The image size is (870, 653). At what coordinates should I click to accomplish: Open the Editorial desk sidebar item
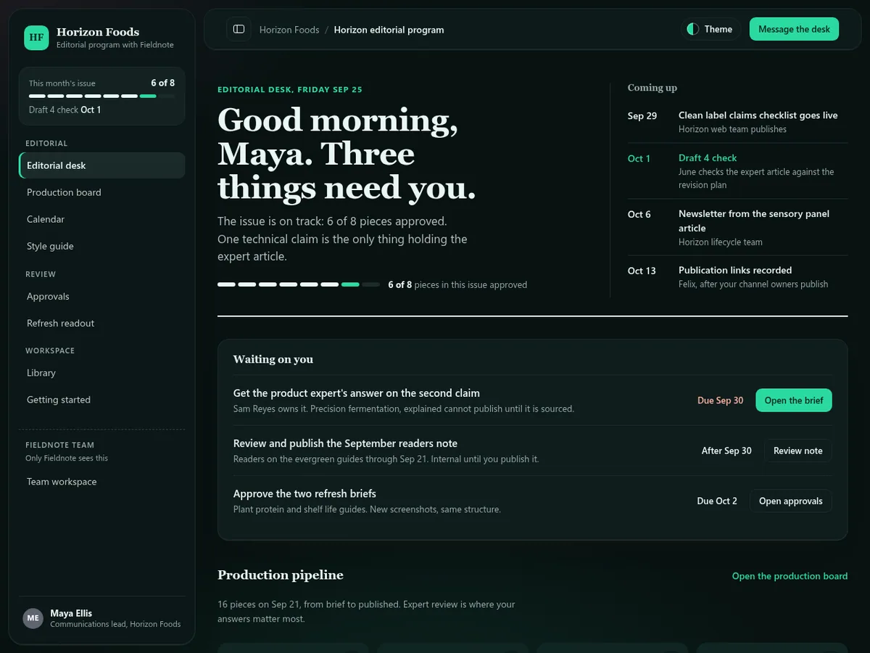101,165
